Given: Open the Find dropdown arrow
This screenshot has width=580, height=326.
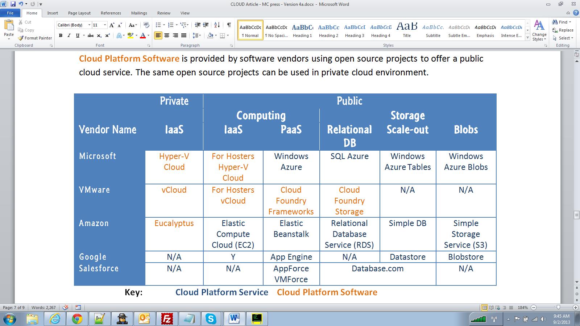Looking at the screenshot, I should coord(570,22).
